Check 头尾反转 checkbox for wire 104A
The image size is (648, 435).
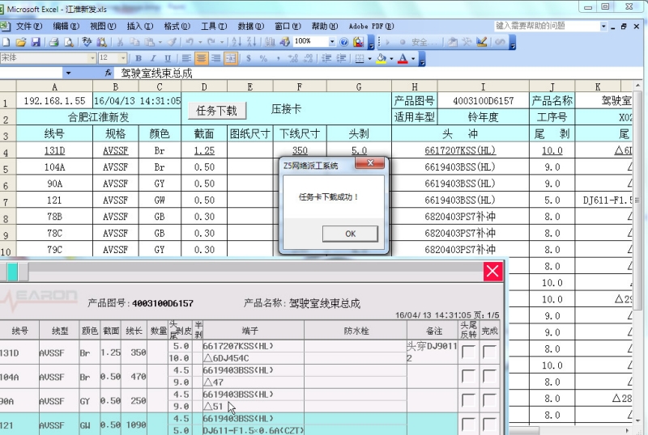[468, 376]
